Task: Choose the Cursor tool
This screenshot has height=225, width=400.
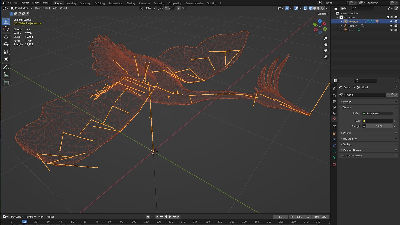Action: tap(6, 29)
